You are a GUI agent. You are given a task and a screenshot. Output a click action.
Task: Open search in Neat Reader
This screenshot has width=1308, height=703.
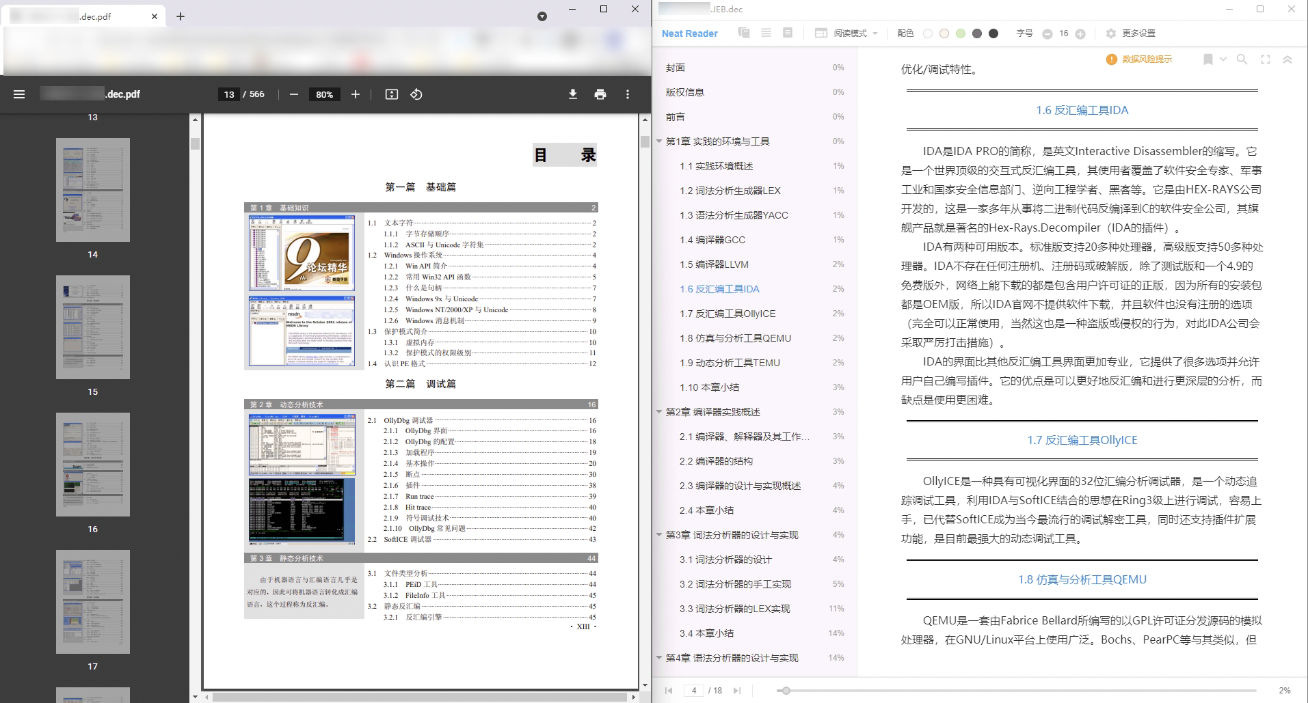coord(1242,59)
